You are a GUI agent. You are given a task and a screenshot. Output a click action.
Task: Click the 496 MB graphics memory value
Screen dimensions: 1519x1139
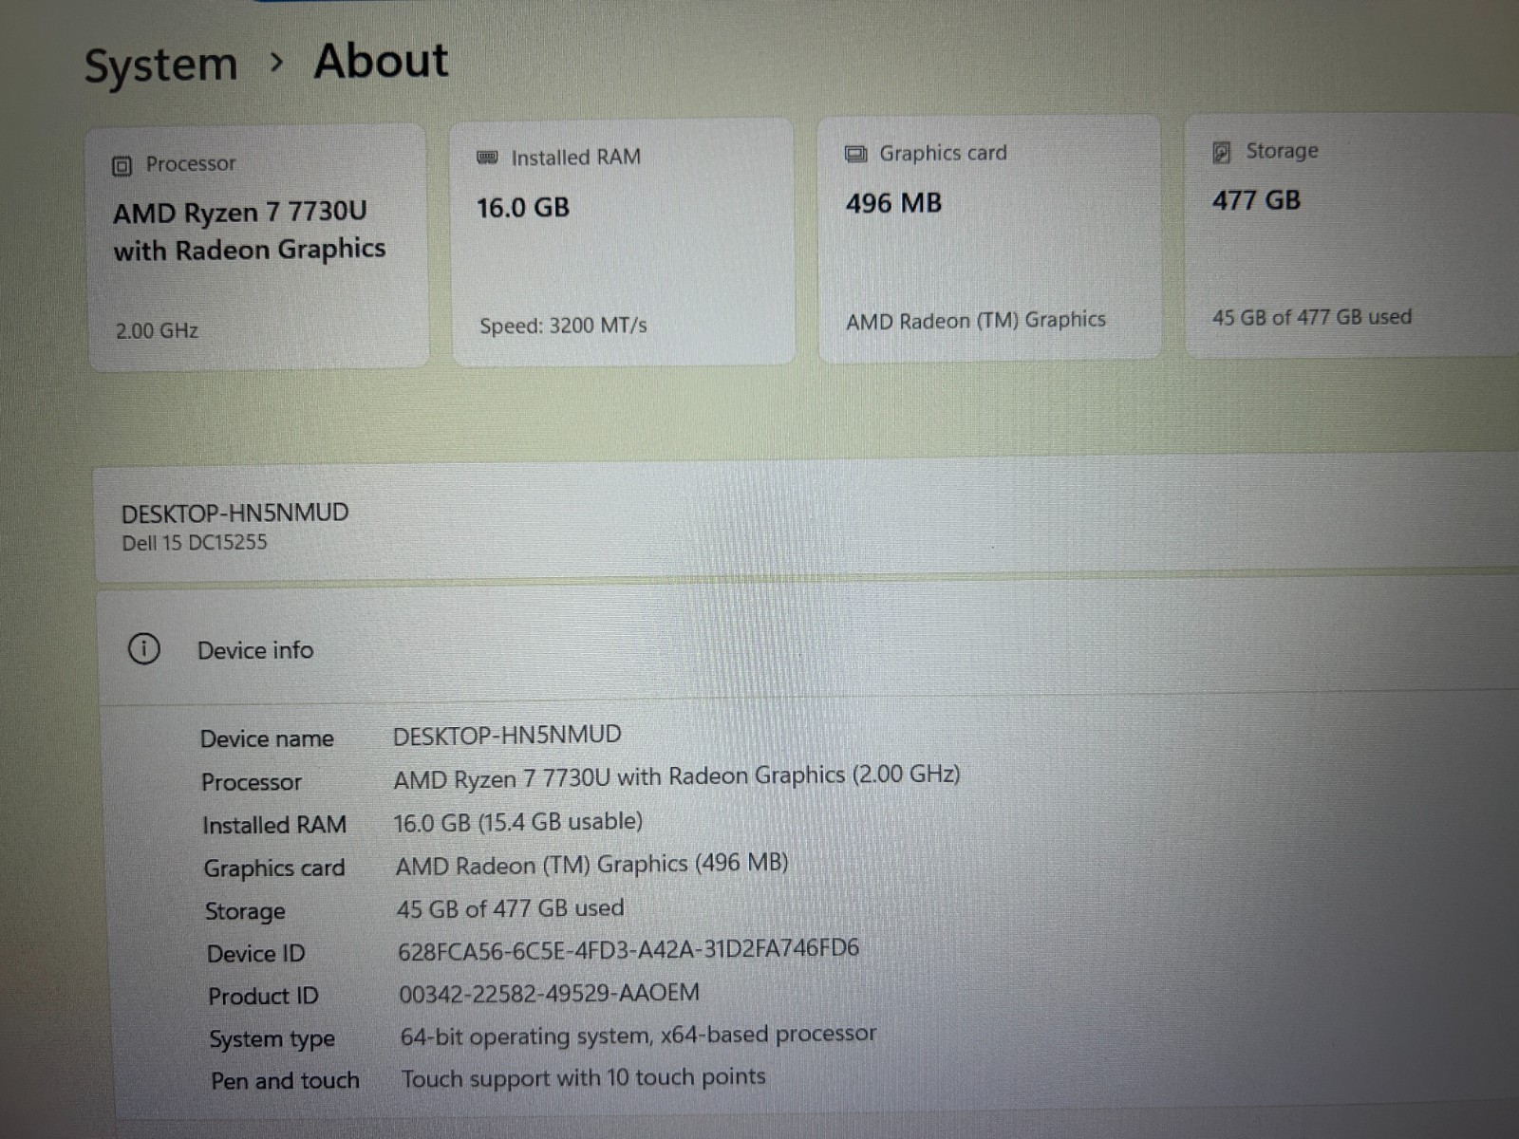893,203
